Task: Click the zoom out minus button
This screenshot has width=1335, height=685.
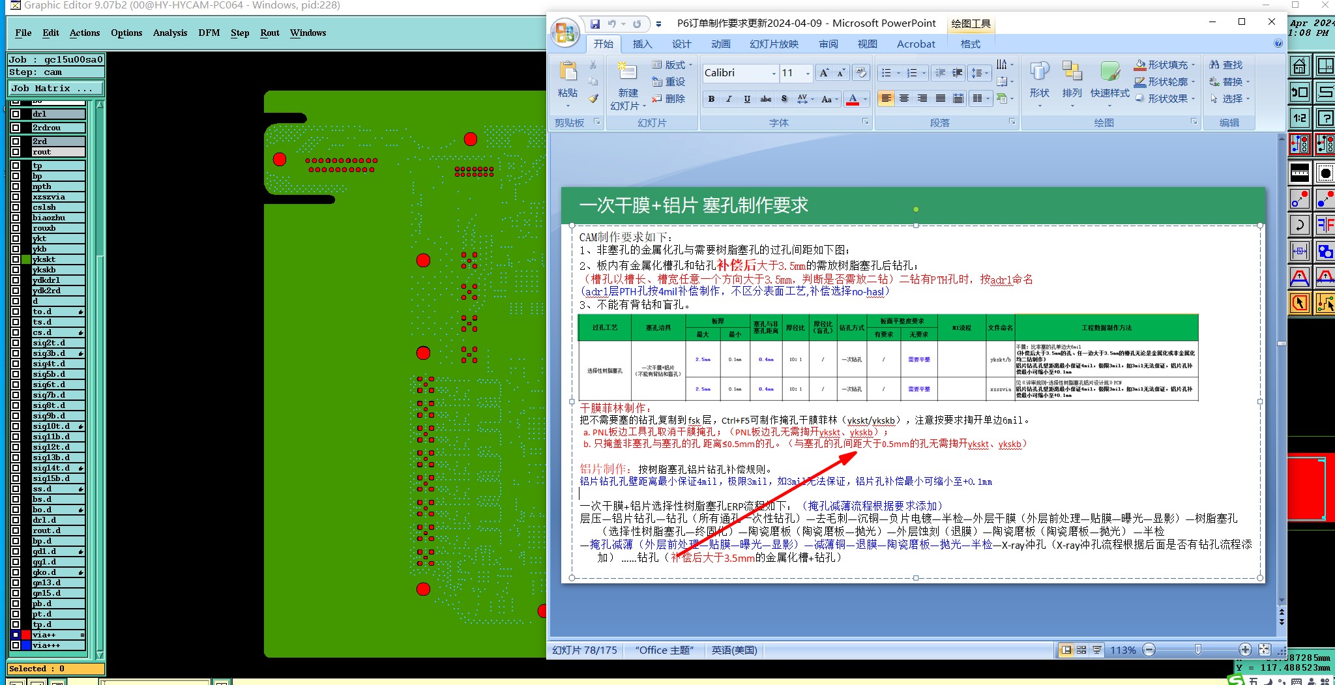Action: tap(1149, 650)
